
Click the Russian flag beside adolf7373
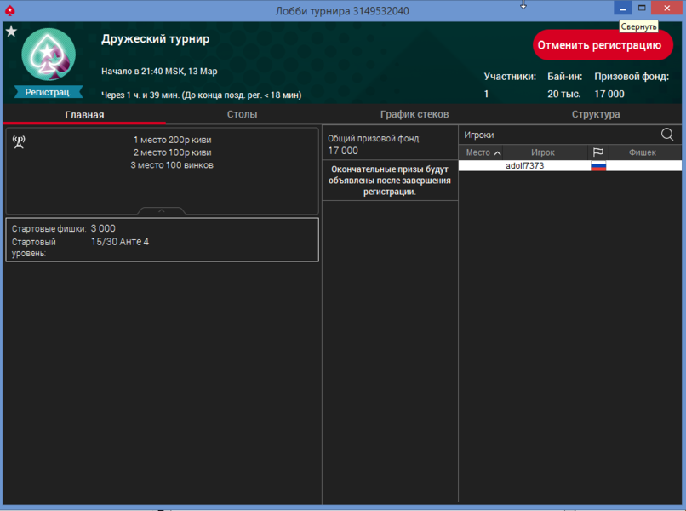(598, 166)
